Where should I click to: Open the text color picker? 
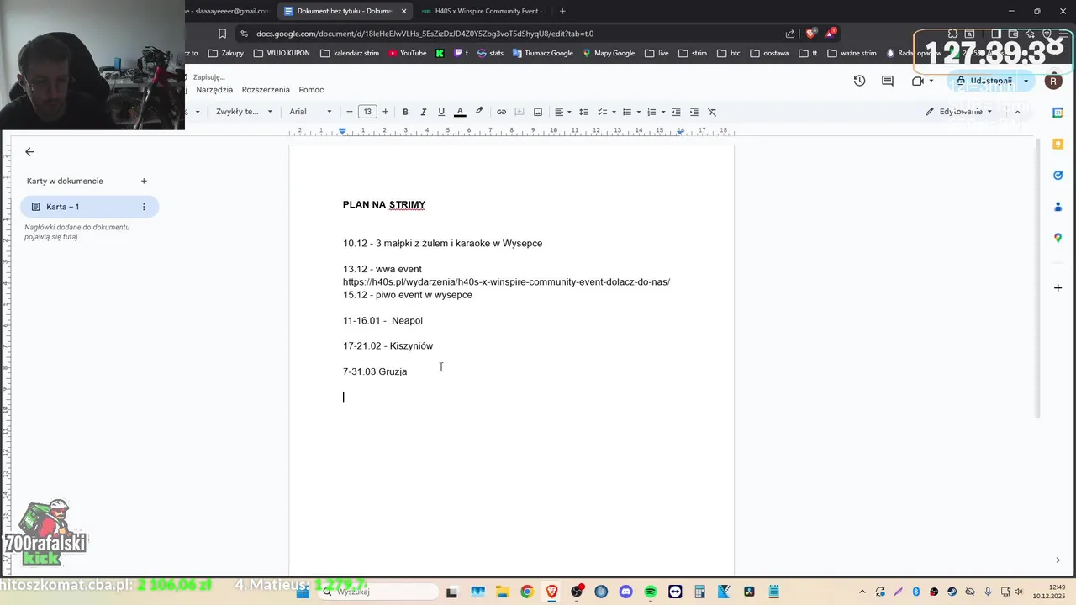[x=460, y=112]
